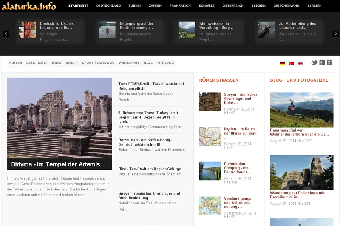Switch language with German flag icon
The height and width of the screenshot is (226, 340).
[282, 63]
